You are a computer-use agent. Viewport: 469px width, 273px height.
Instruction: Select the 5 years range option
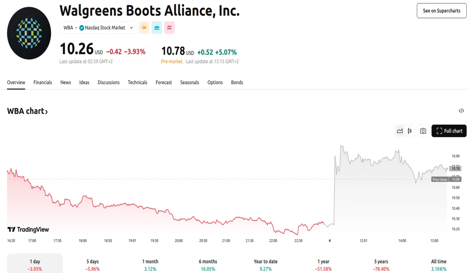pyautogui.click(x=381, y=265)
